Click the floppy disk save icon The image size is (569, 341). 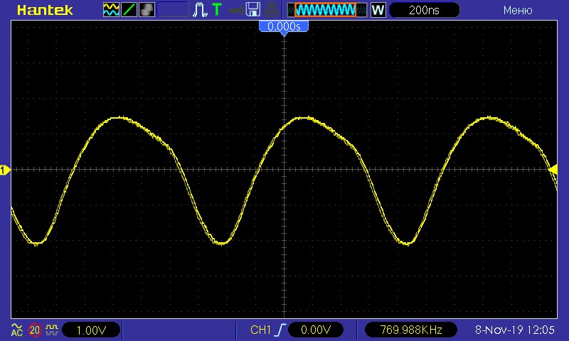pyautogui.click(x=253, y=10)
